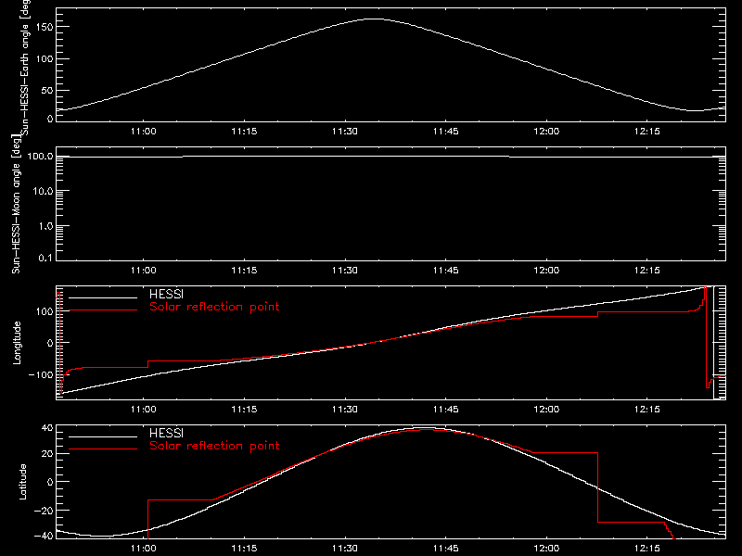
Task: Click the Longitude axis title
Action: click(17, 343)
